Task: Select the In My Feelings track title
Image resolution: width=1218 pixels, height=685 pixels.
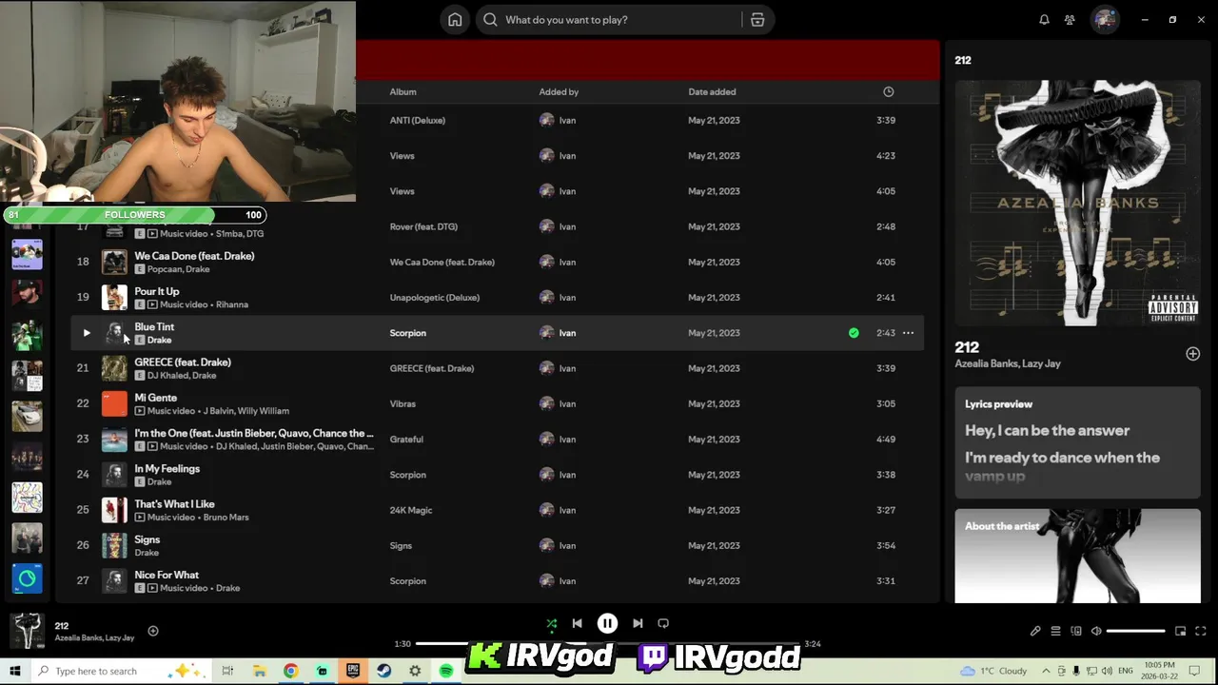Action: coord(167,468)
